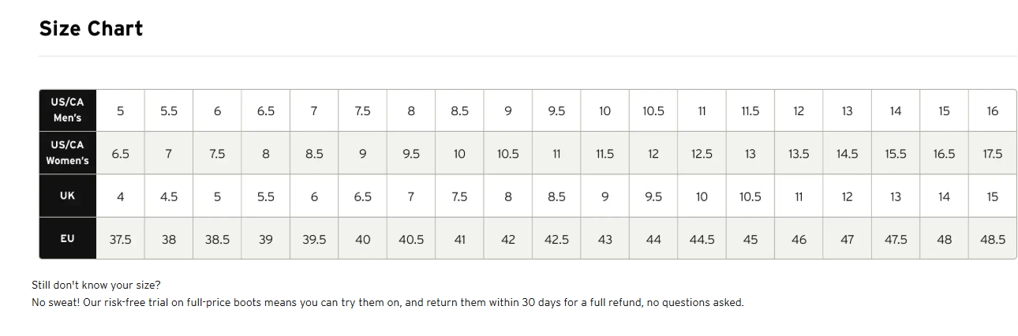Click "Still don't know your size?" text
1018x336 pixels.
click(x=95, y=285)
